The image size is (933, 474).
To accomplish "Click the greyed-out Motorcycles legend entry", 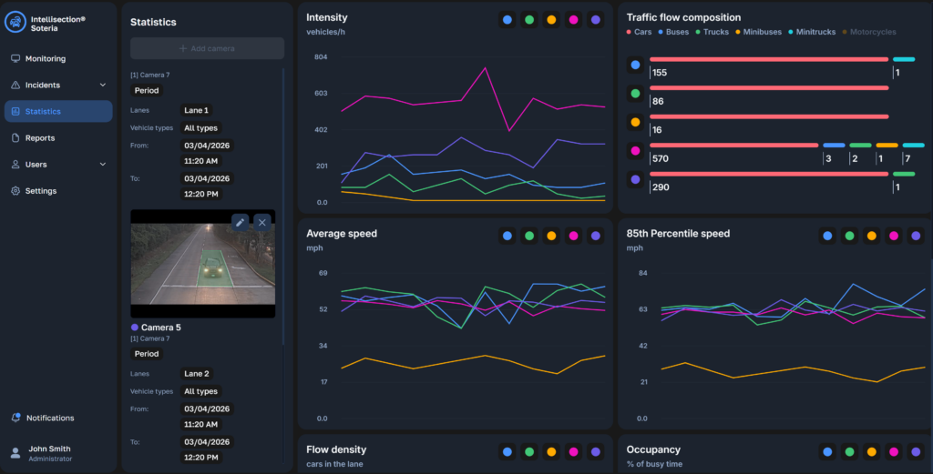I will [869, 32].
